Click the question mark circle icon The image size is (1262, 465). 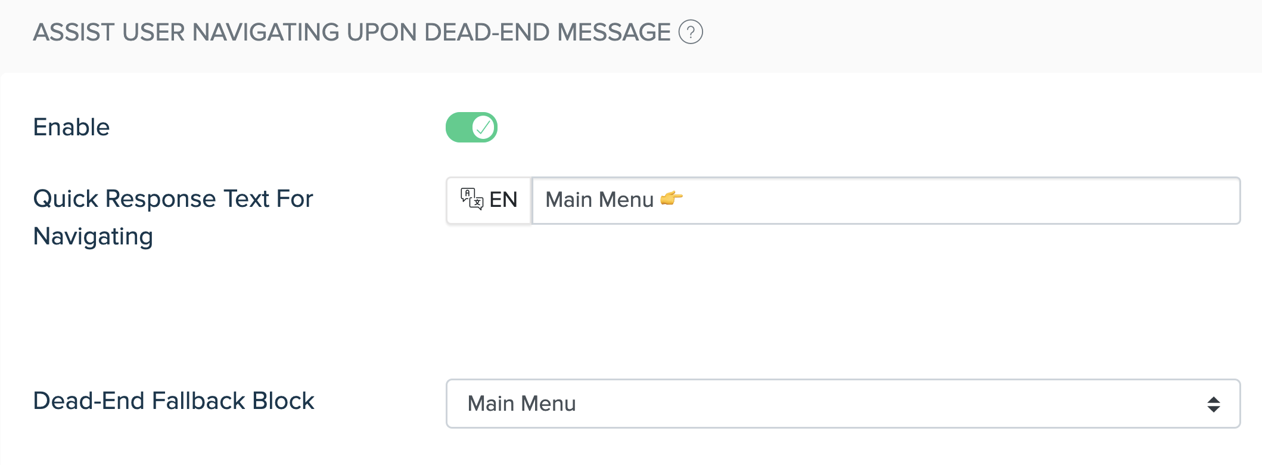691,32
